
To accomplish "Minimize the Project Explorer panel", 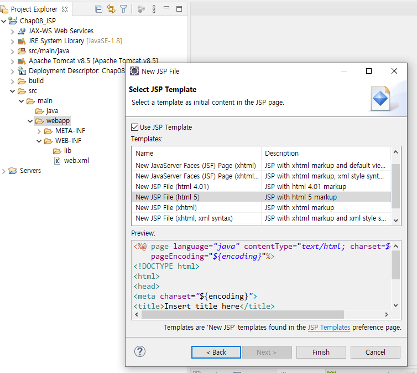I will pos(166,8).
